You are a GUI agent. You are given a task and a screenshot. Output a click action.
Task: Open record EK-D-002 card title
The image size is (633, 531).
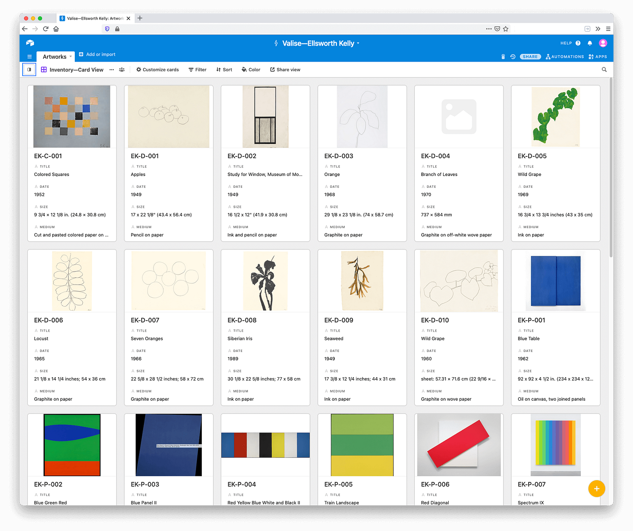(x=242, y=156)
